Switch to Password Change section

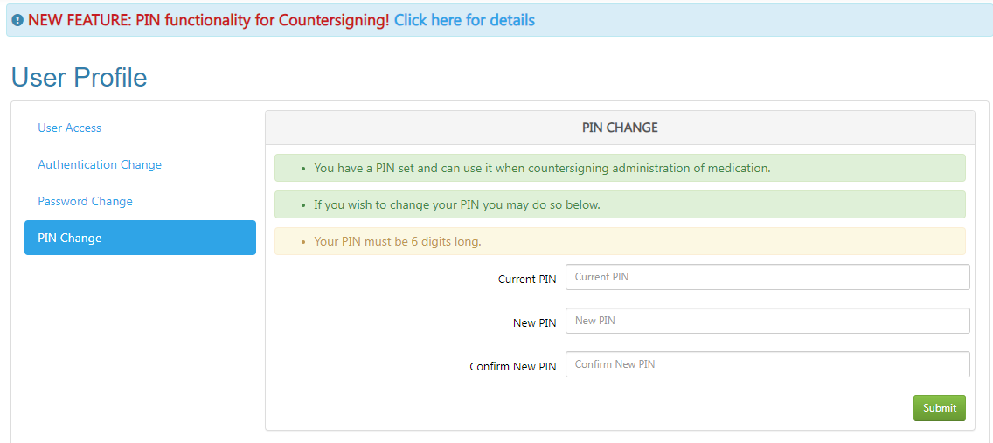point(85,201)
